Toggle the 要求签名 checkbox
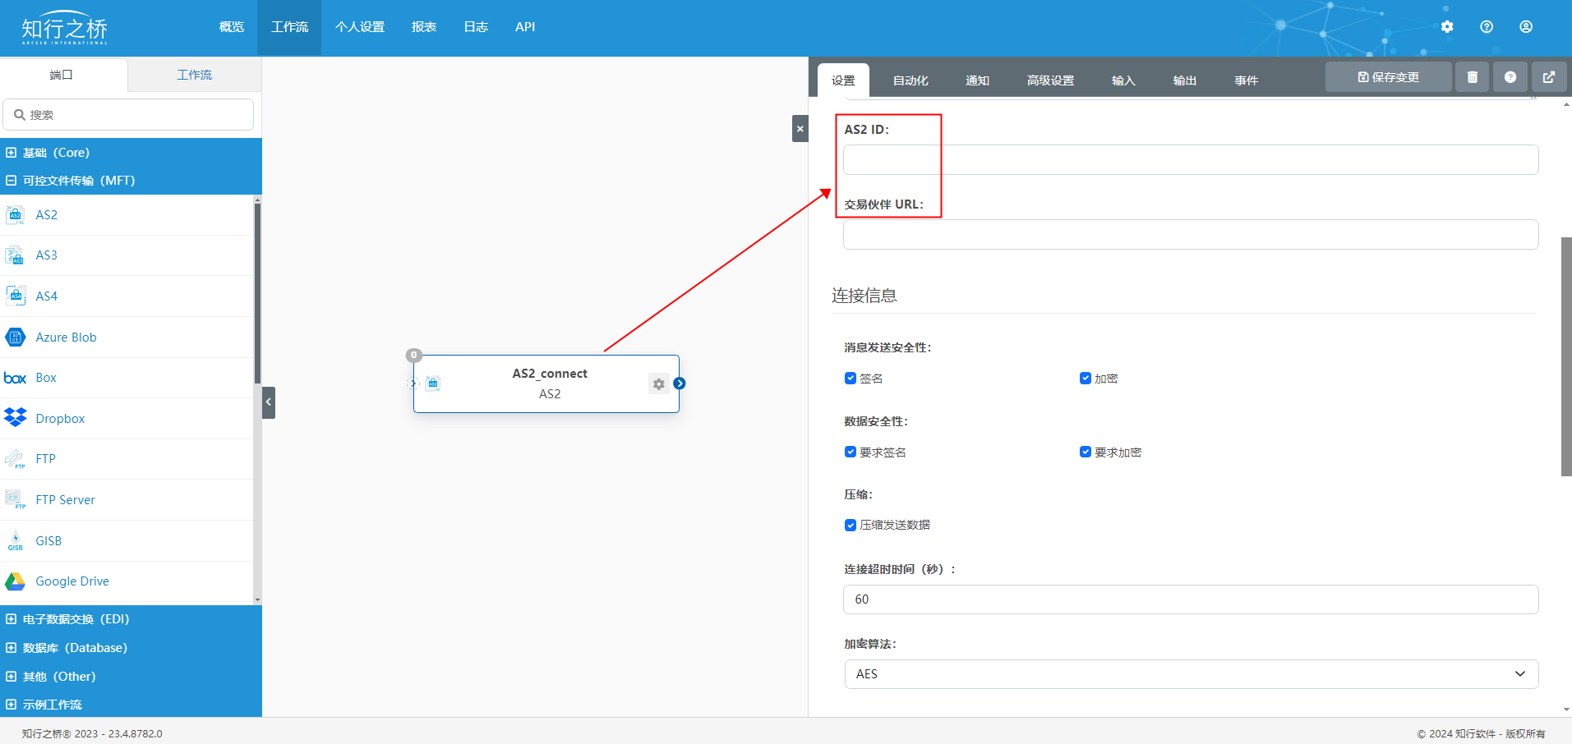1572x744 pixels. pyautogui.click(x=851, y=452)
